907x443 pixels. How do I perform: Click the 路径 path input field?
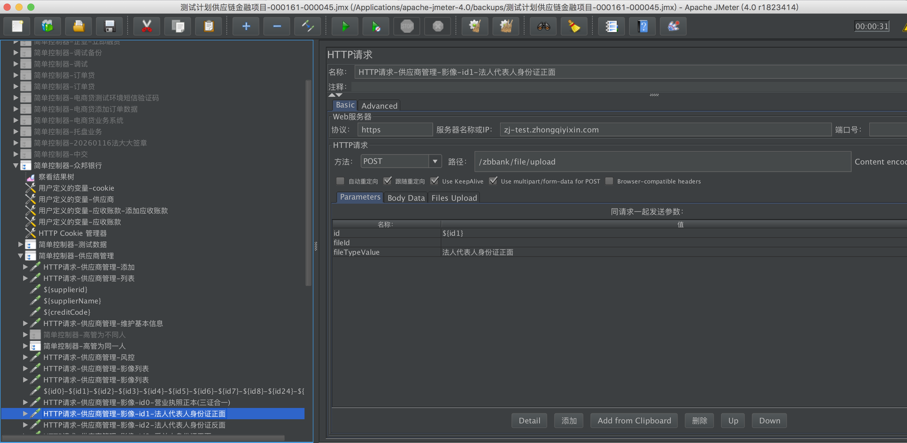662,162
